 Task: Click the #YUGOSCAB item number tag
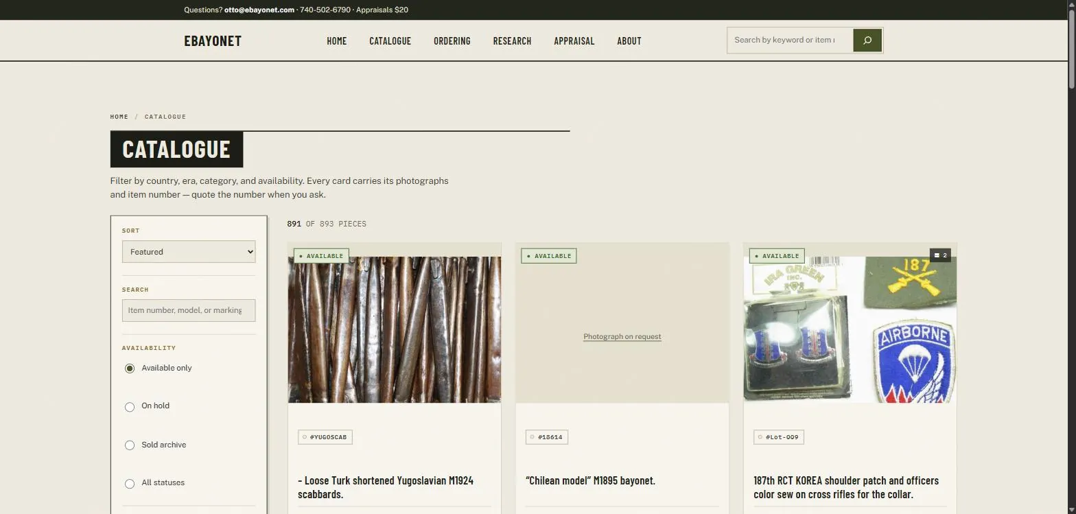pos(325,437)
